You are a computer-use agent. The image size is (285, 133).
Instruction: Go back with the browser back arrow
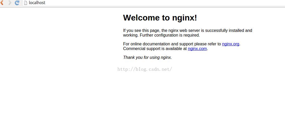[x=2, y=3]
